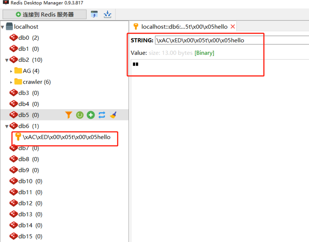The image size is (309, 242).
Task: Open the import connections icon in the toolbar
Action: 107,14
